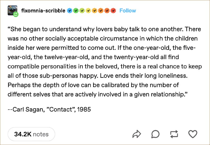Viewport: 210px width, 145px height.
Task: Click the share arrow icon
Action: click(136, 134)
